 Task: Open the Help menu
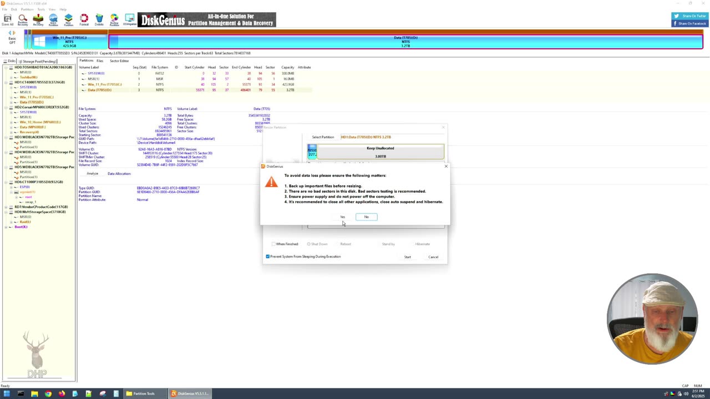point(63,9)
